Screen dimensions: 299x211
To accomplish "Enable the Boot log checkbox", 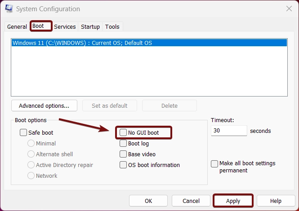I will coord(123,143).
